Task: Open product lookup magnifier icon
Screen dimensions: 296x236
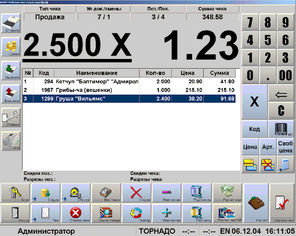Action: (106, 213)
